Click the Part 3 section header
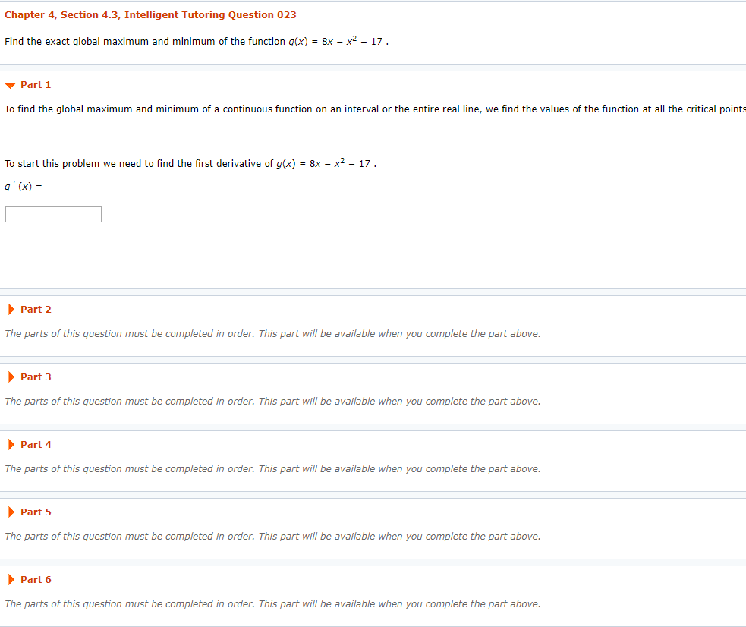Image resolution: width=746 pixels, height=627 pixels. pyautogui.click(x=36, y=377)
